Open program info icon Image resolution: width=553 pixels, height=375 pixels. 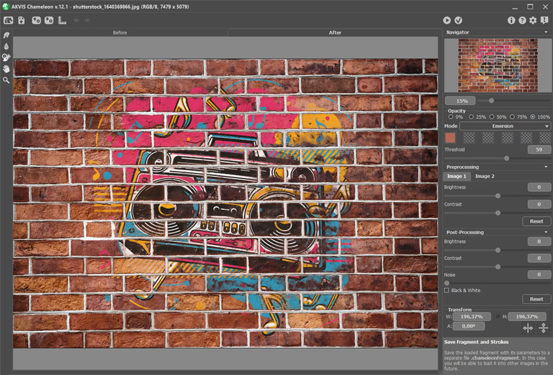click(x=511, y=20)
